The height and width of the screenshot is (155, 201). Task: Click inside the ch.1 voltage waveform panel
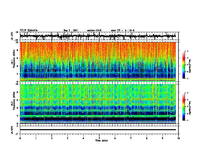99,36
